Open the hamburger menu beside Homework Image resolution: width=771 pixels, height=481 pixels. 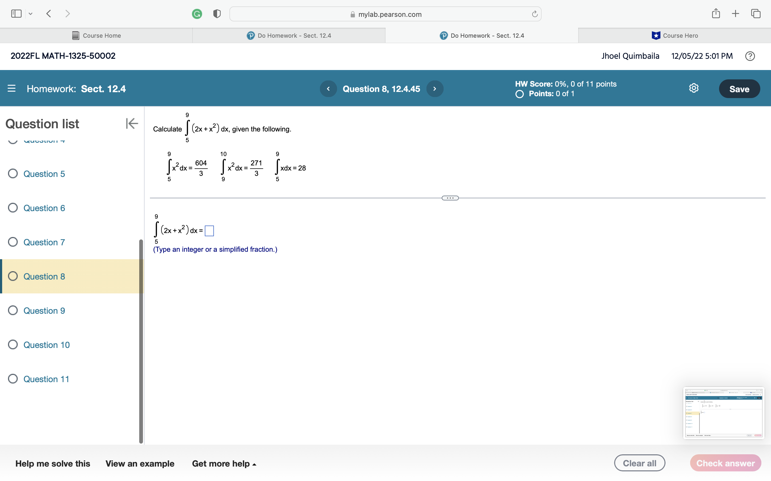(x=12, y=88)
